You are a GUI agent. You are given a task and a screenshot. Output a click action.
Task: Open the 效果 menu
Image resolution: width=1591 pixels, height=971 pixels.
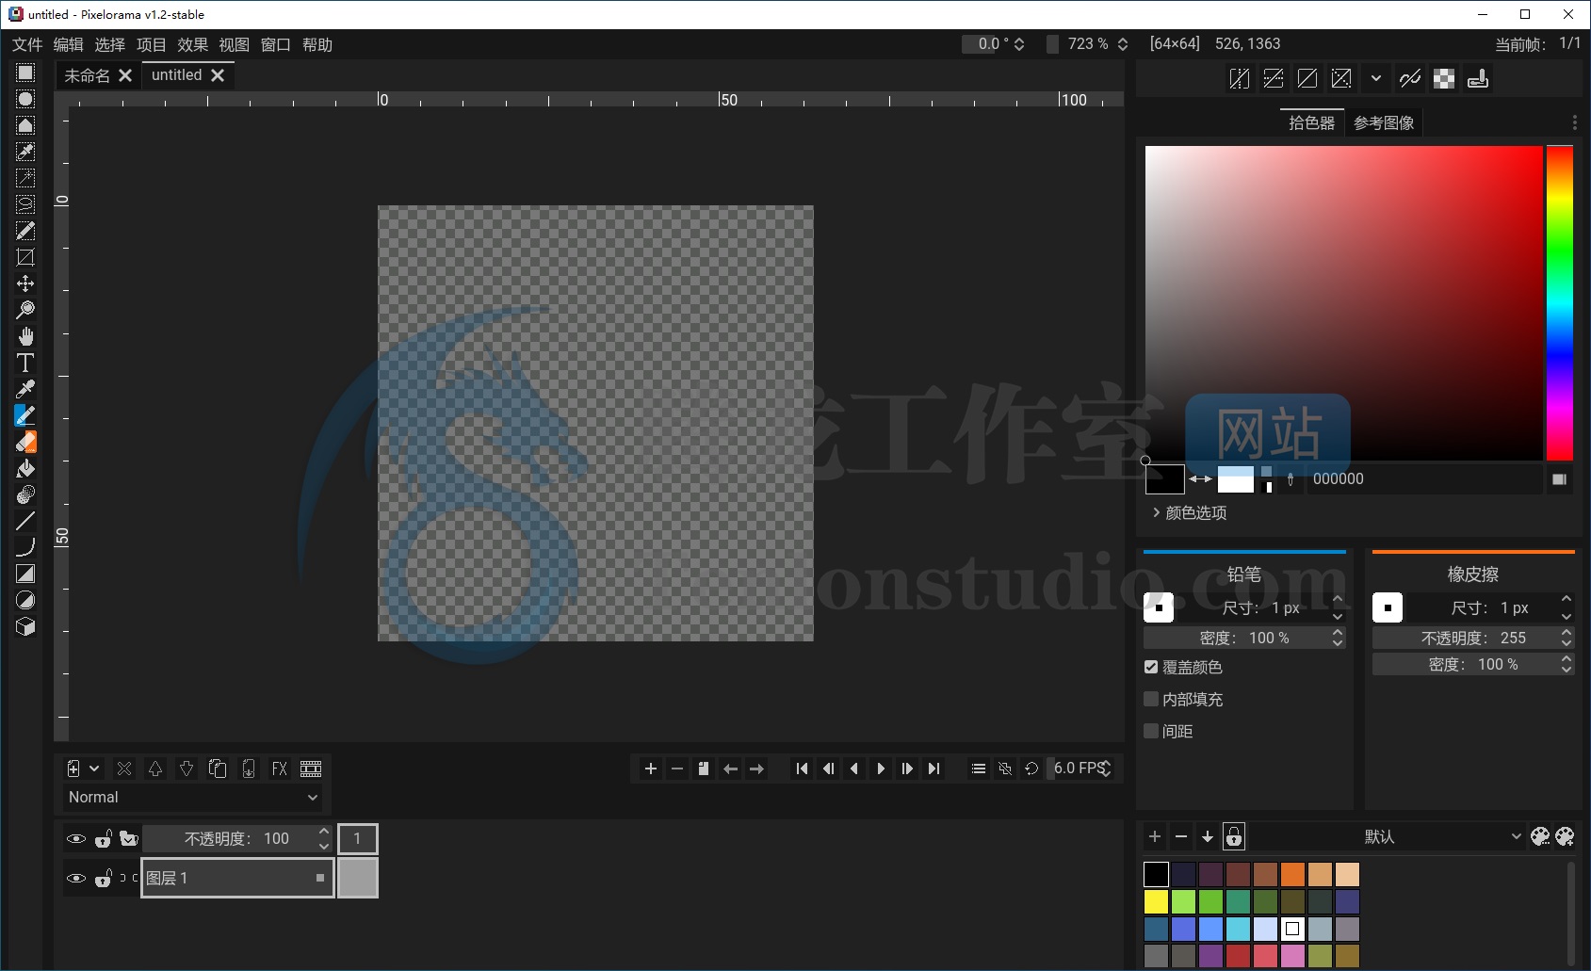coord(193,44)
